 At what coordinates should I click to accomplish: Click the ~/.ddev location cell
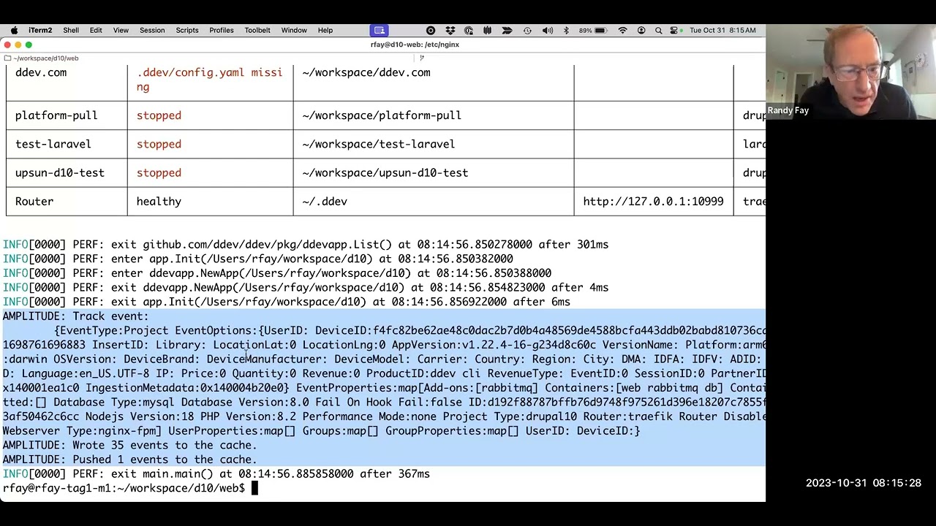(325, 202)
